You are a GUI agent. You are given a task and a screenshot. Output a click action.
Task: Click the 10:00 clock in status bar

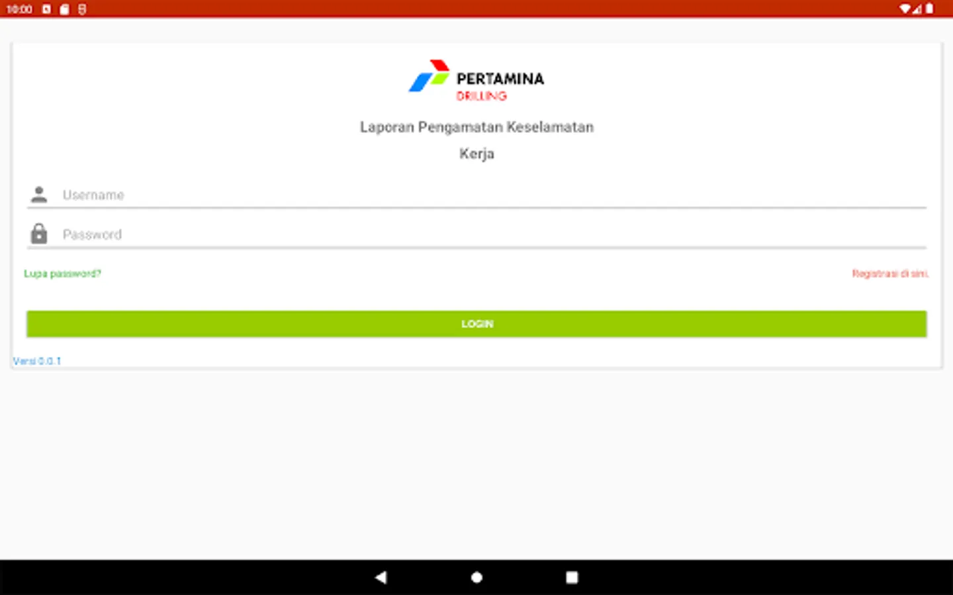click(19, 9)
